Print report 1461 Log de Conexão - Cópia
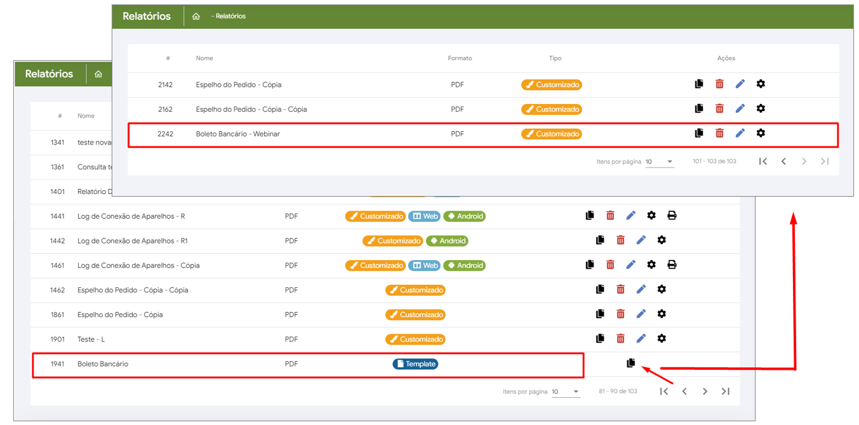Viewport: 859px width, 425px height. click(672, 265)
